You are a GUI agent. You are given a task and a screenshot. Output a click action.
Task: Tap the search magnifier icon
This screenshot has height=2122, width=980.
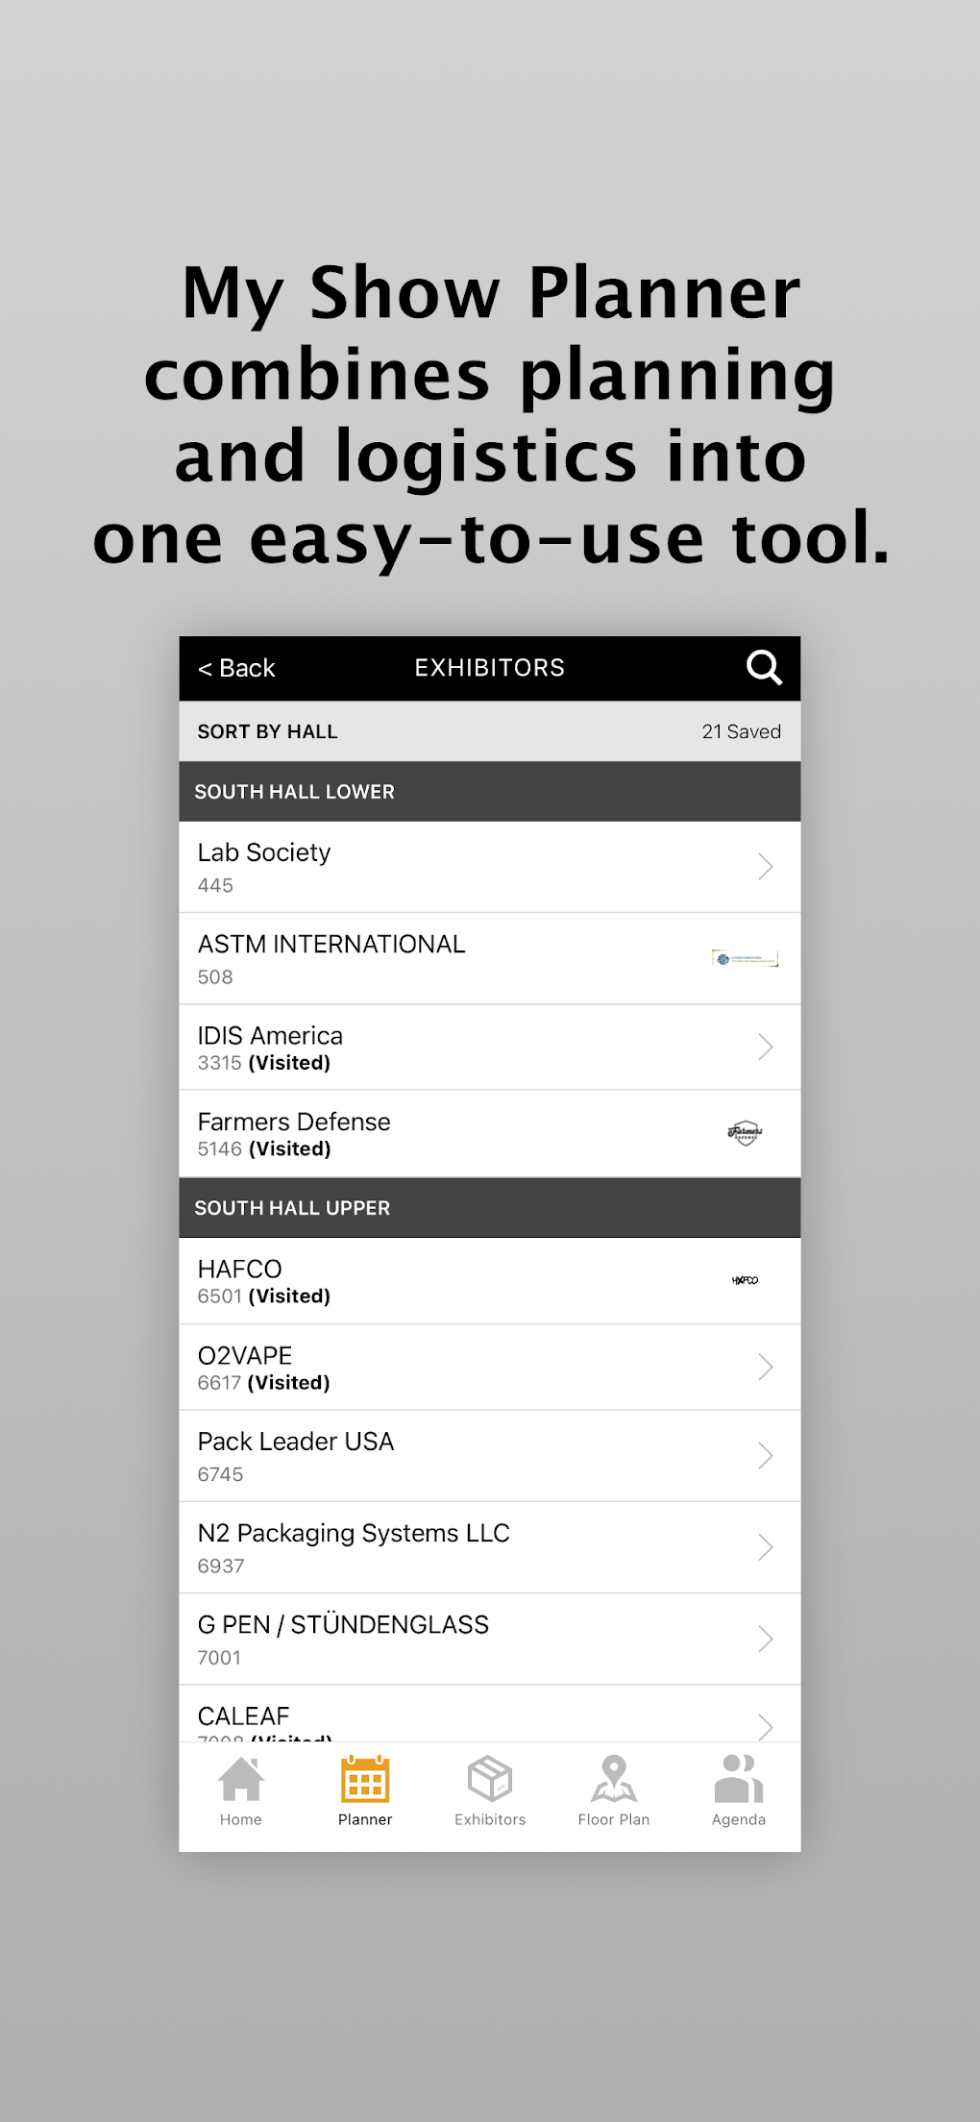764,667
